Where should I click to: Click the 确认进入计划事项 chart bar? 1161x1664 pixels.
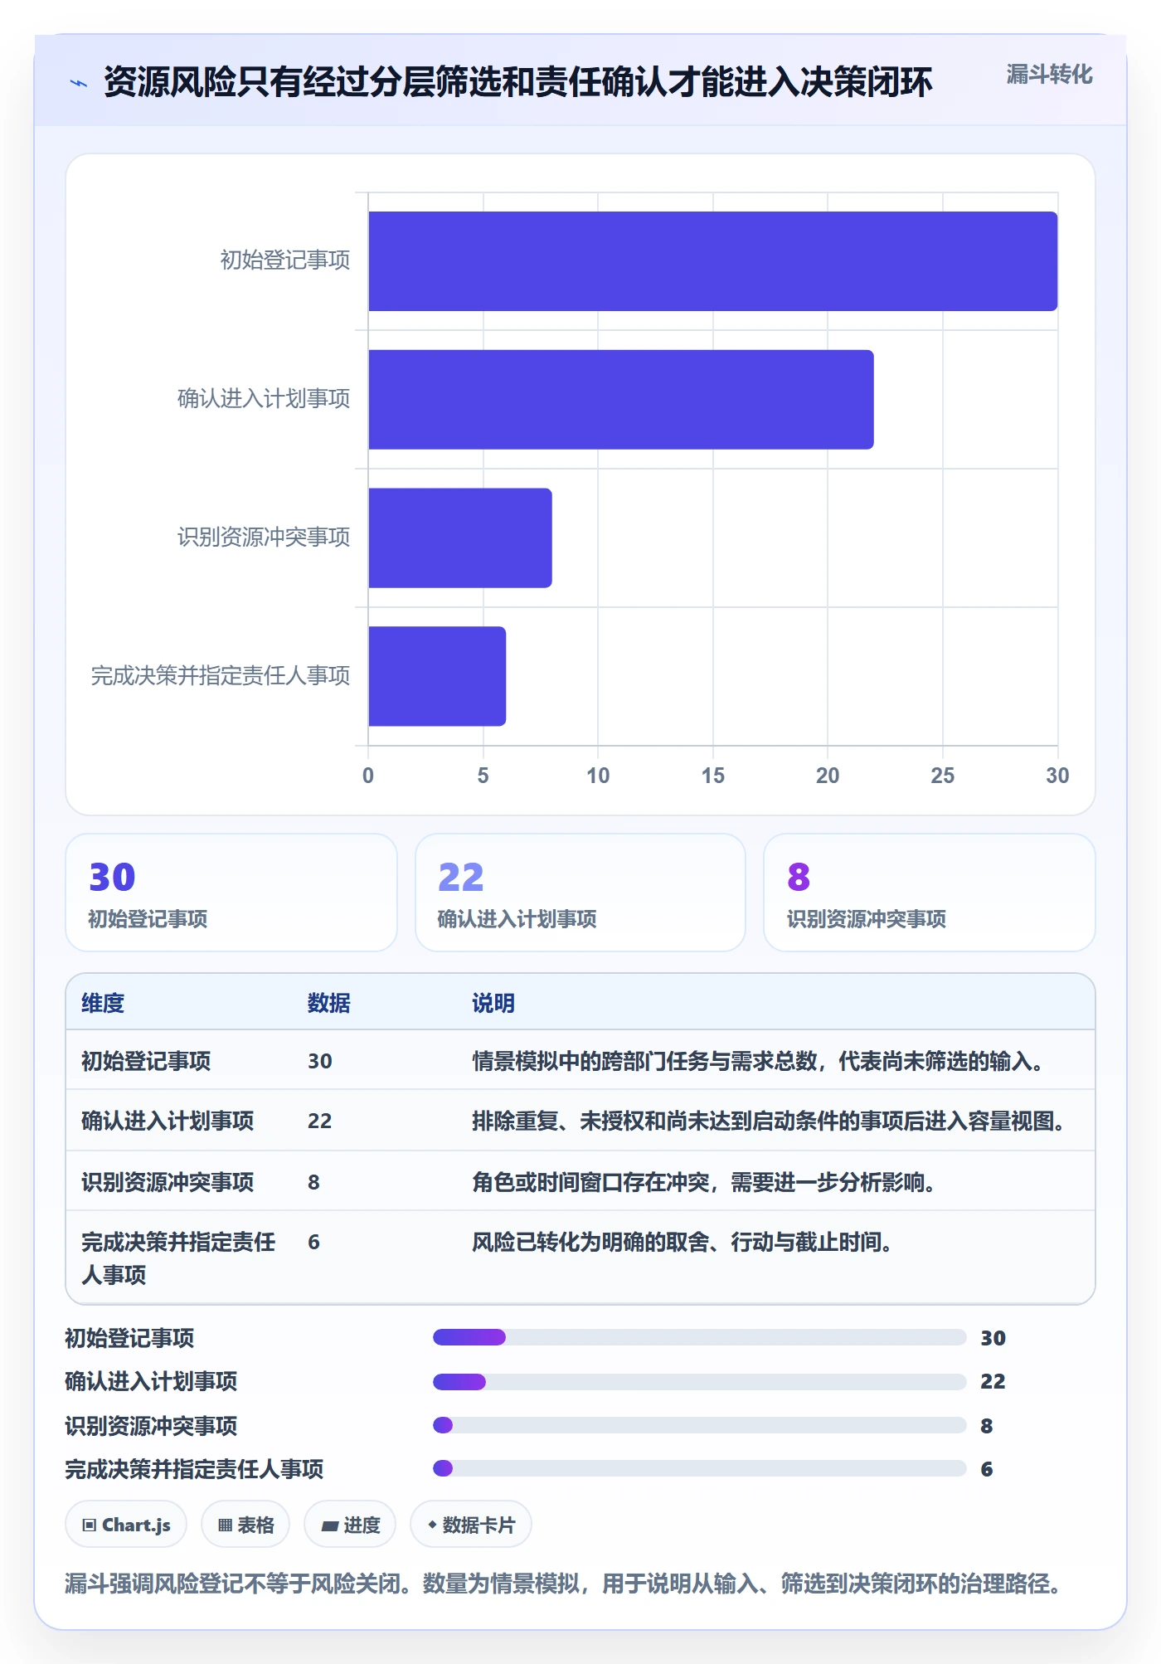point(621,400)
